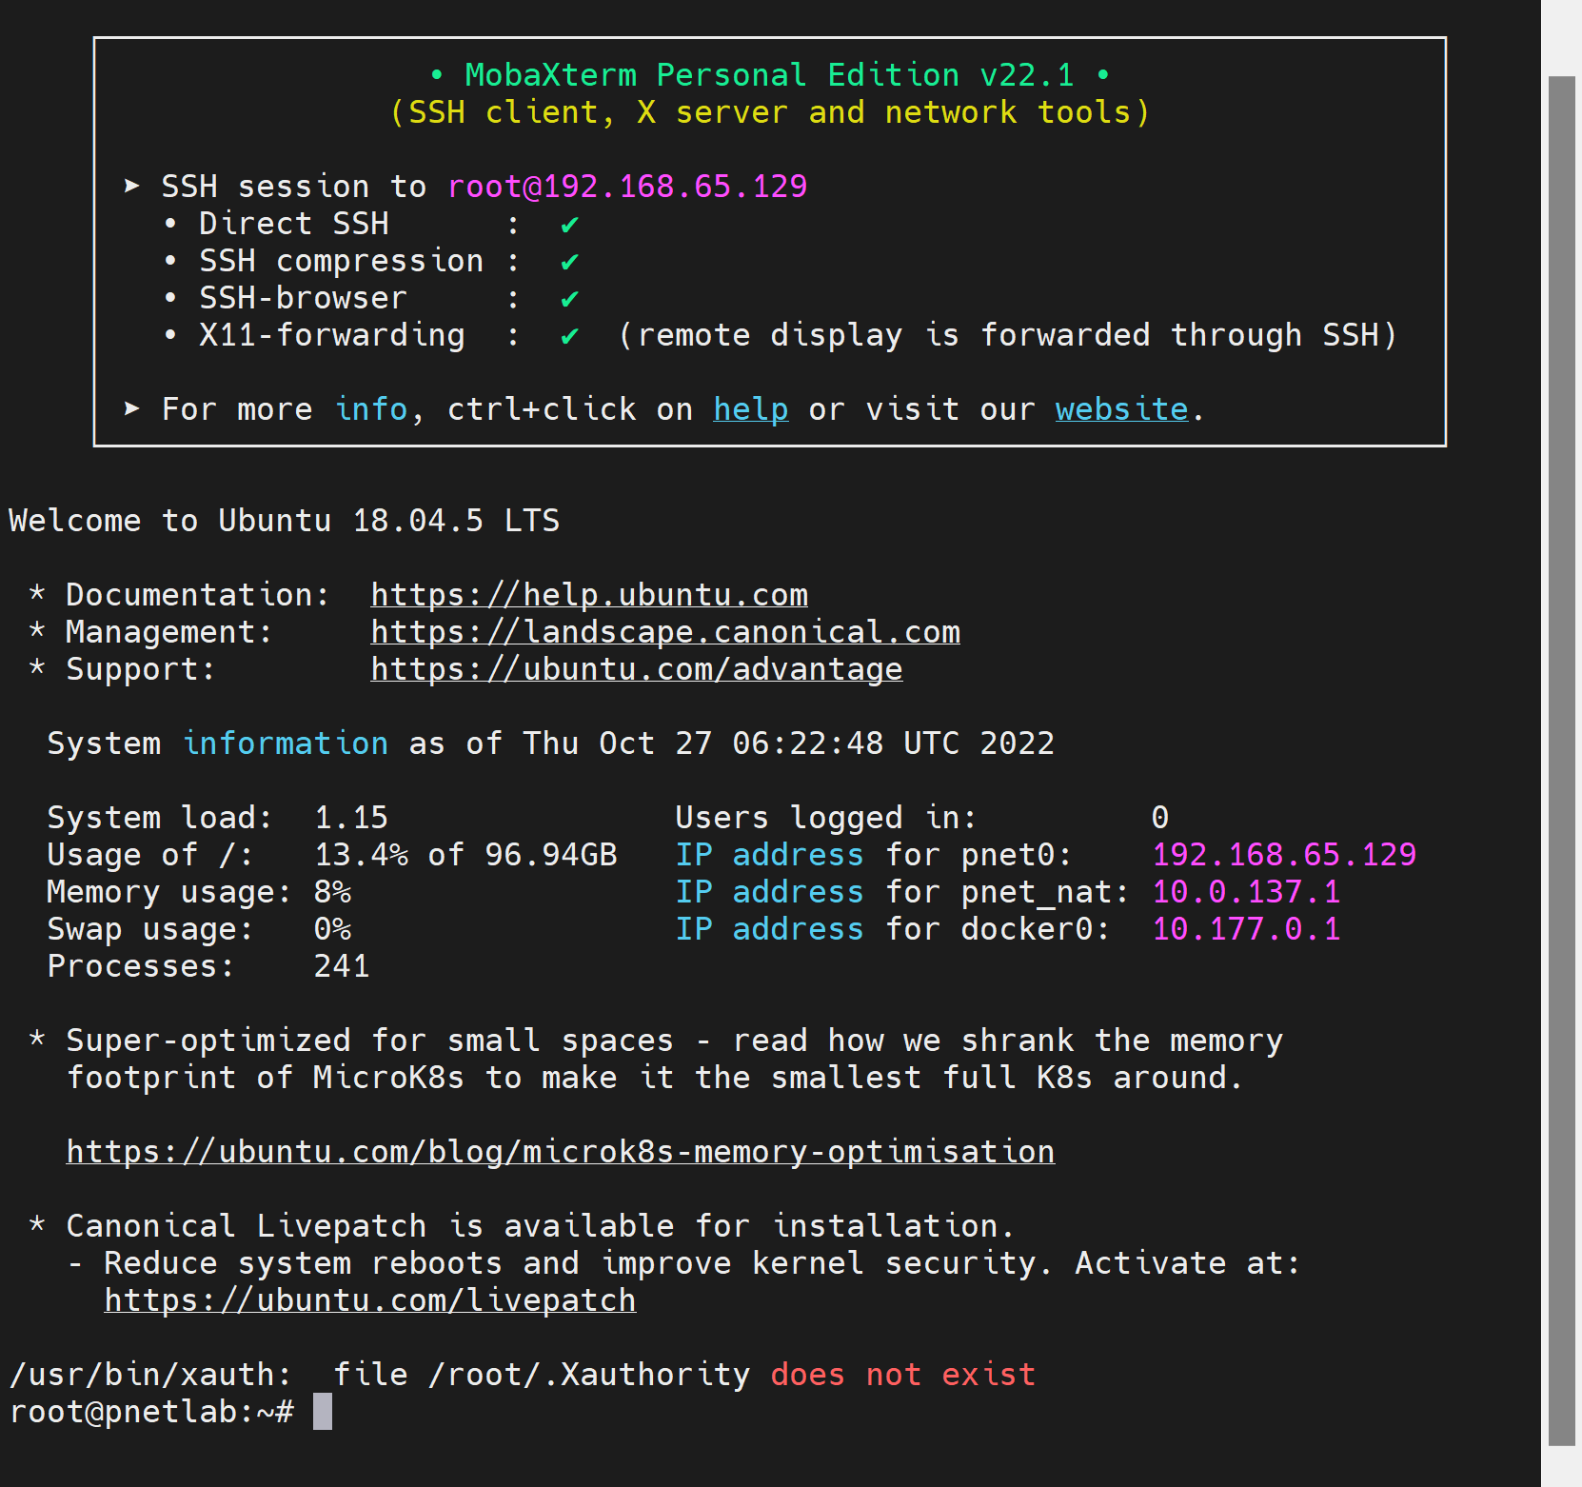Viewport: 1582px width, 1487px height.
Task: Click the docker0 IP 10.177.0.1
Action: point(1246,929)
